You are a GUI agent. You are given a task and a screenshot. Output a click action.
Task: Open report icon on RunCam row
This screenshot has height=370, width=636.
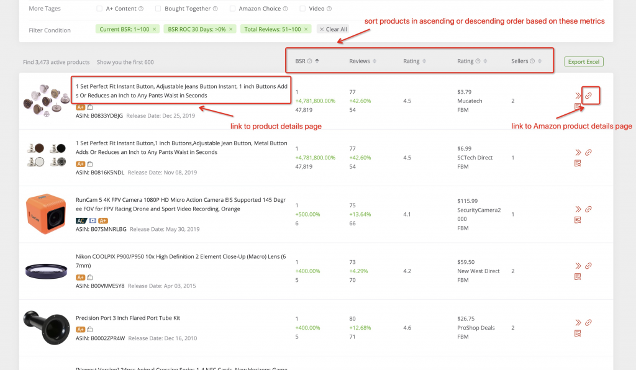tap(578, 220)
